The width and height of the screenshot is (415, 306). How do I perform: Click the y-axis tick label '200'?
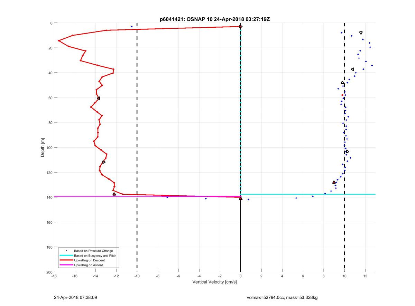(49, 272)
